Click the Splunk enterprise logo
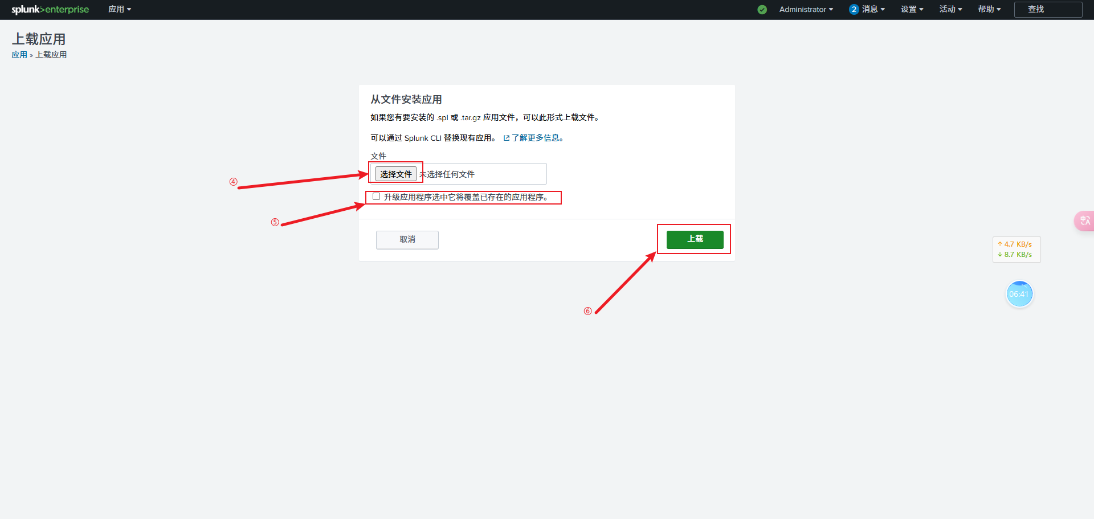The height and width of the screenshot is (519, 1094). point(50,9)
